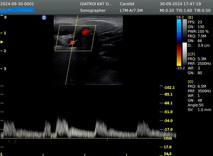Image resolution: width=213 pixels, height=156 pixels.
Task: Click the PRF 3500Hz Doppler setting
Action: point(199,91)
